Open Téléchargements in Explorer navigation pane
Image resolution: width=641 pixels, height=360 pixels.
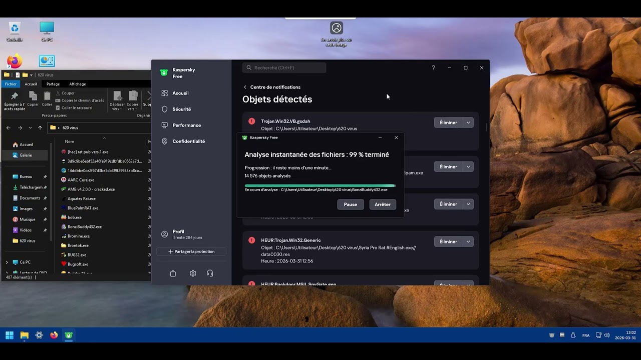pos(30,187)
